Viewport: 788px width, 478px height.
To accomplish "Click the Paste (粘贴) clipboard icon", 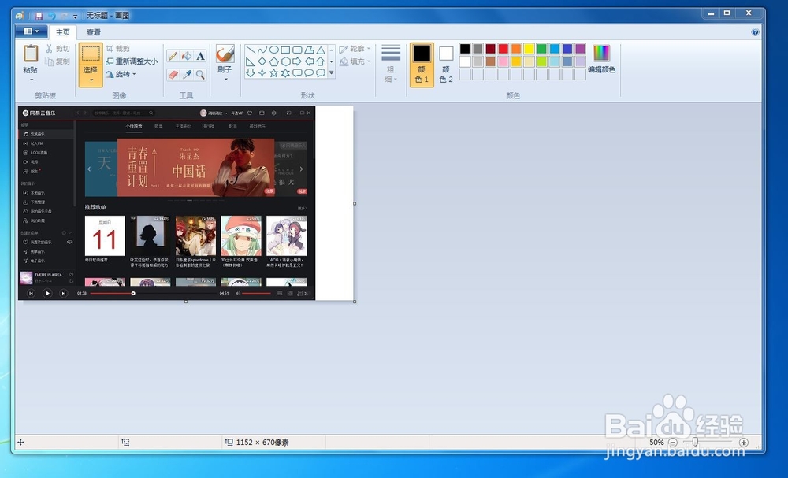I will click(31, 54).
